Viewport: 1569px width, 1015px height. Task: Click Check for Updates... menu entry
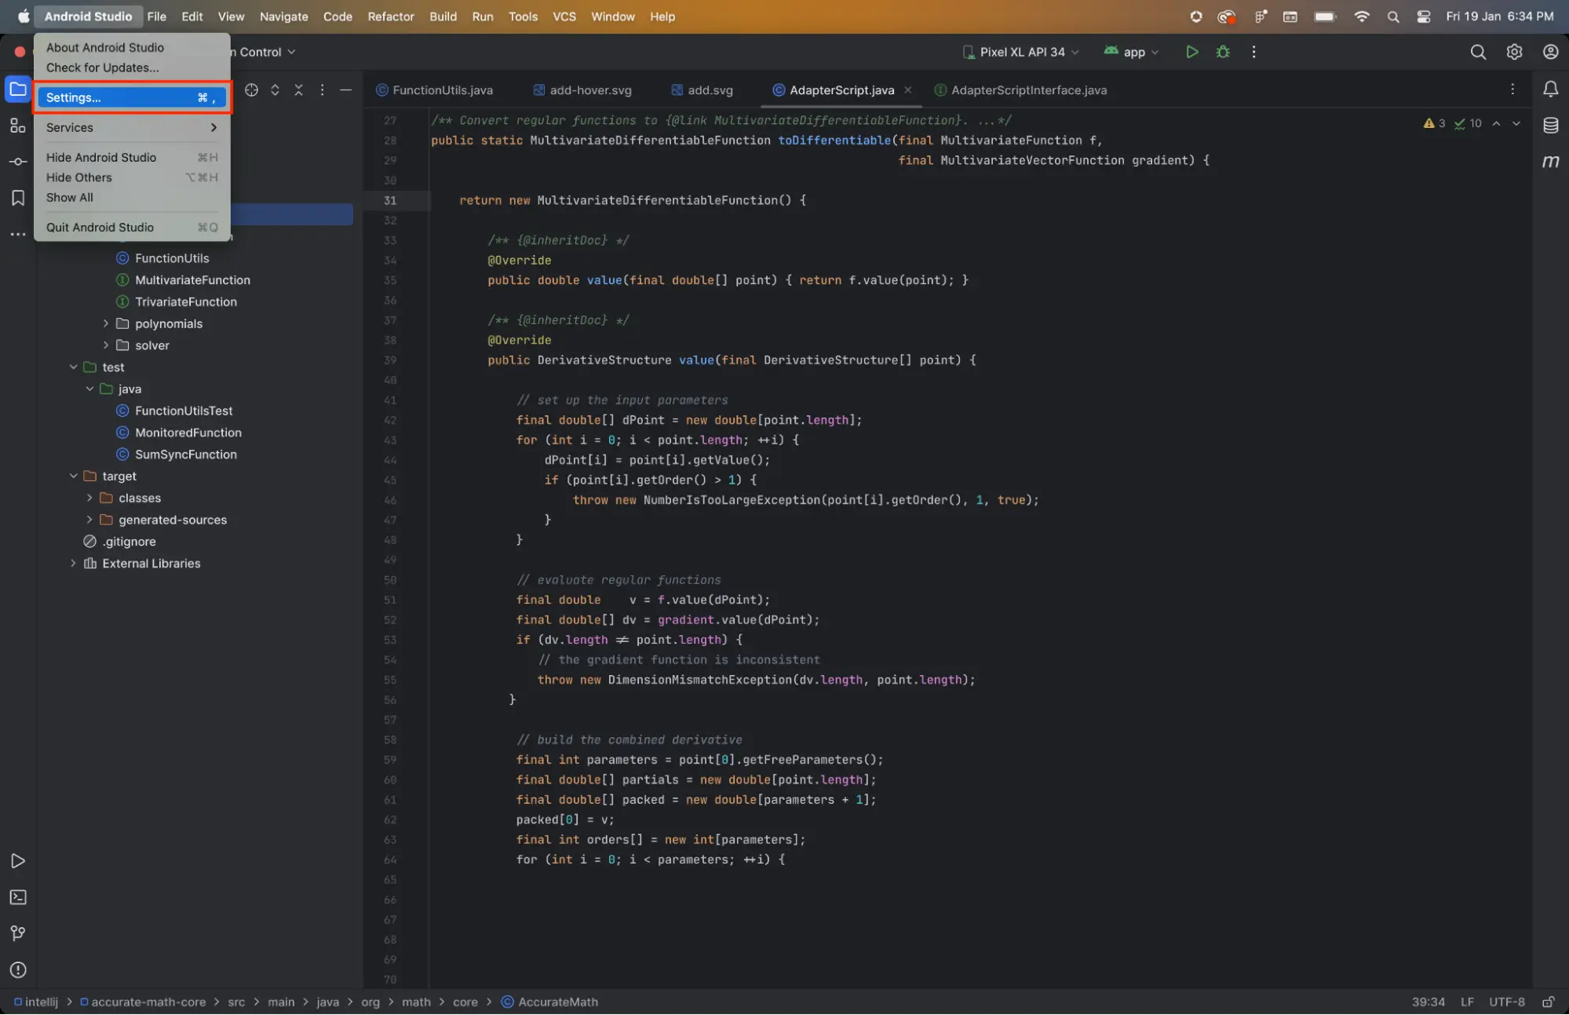tap(102, 68)
